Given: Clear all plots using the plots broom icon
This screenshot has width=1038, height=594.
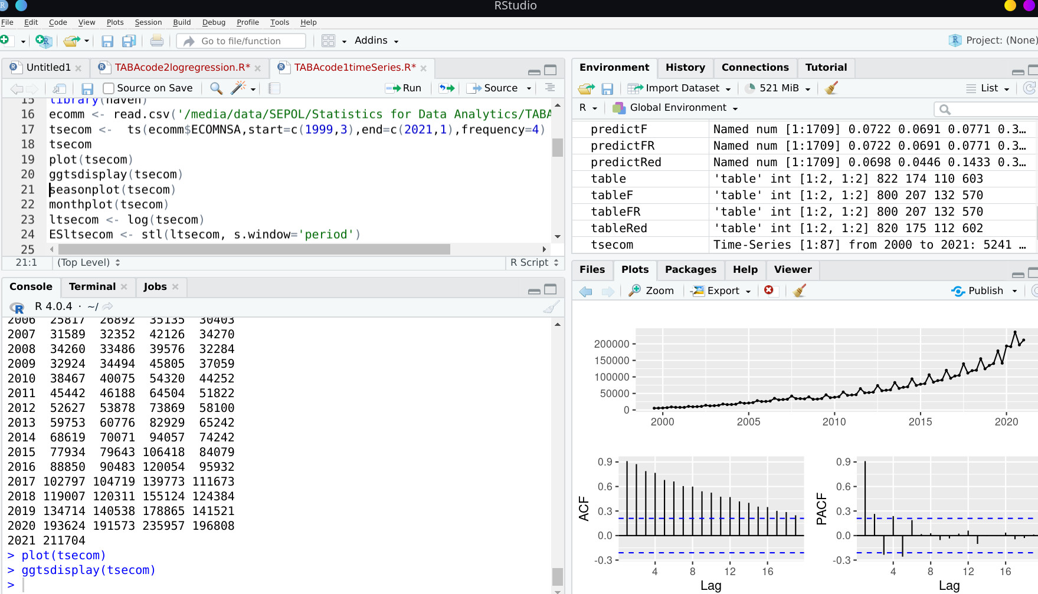Looking at the screenshot, I should click(x=800, y=291).
